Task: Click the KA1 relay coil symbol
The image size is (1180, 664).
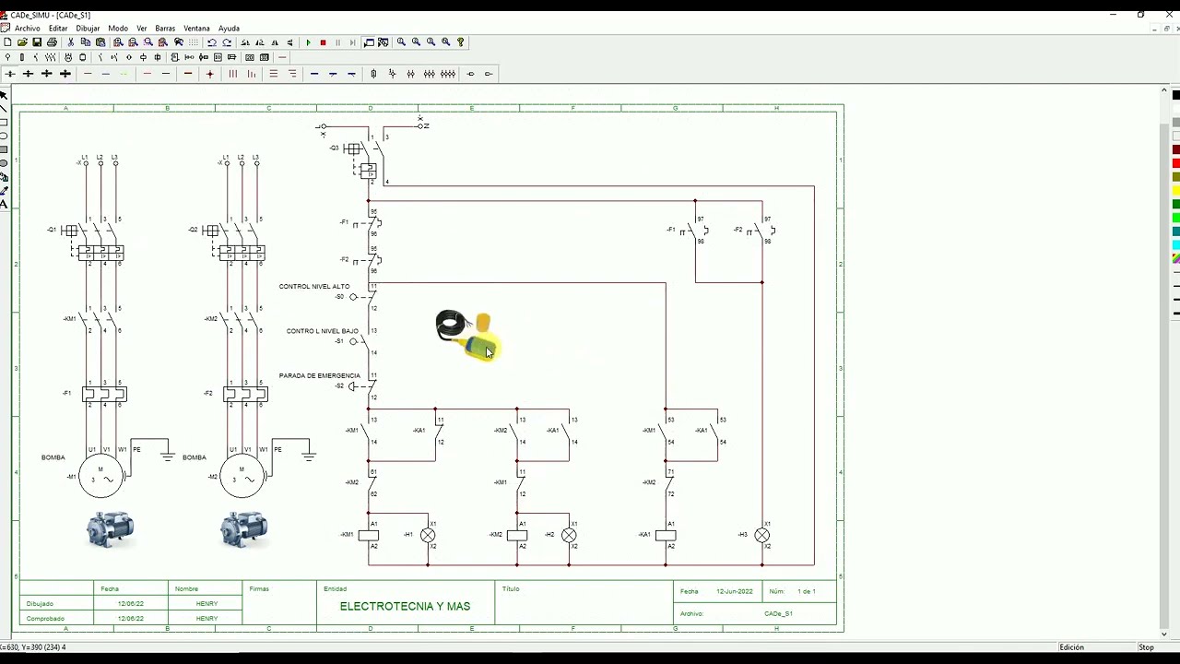Action: (666, 535)
